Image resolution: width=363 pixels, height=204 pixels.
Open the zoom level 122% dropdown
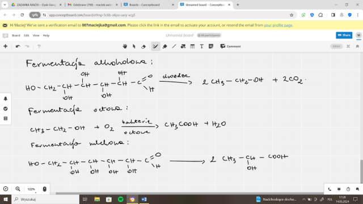[x=32, y=189]
